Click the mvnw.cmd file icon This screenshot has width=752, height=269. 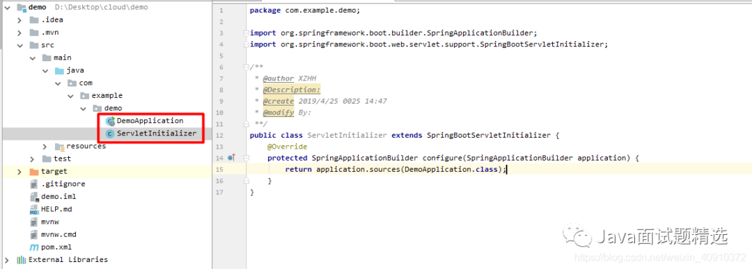click(x=33, y=235)
